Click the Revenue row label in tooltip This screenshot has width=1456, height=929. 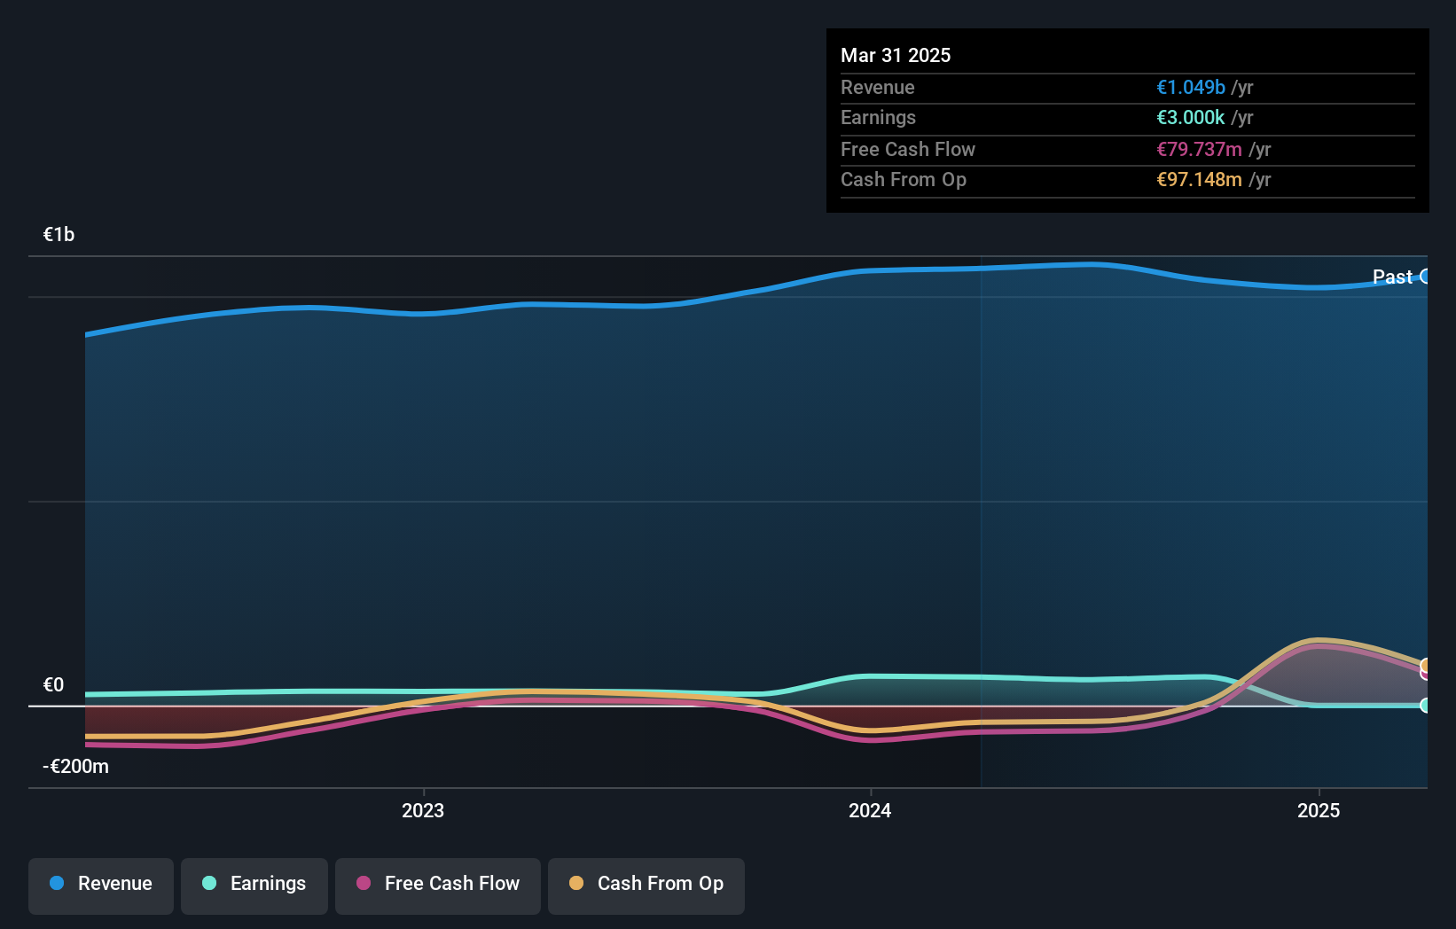click(878, 87)
